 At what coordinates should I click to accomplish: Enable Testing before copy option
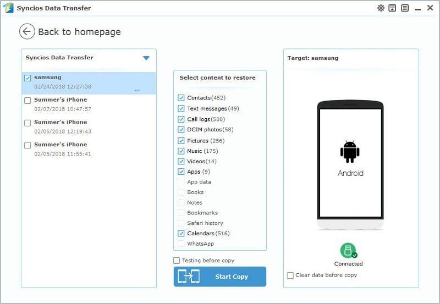(x=177, y=261)
